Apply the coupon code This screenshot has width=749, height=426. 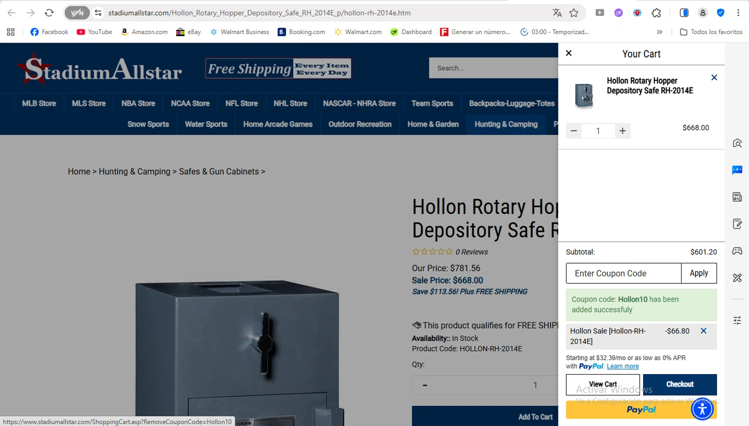[x=699, y=273]
